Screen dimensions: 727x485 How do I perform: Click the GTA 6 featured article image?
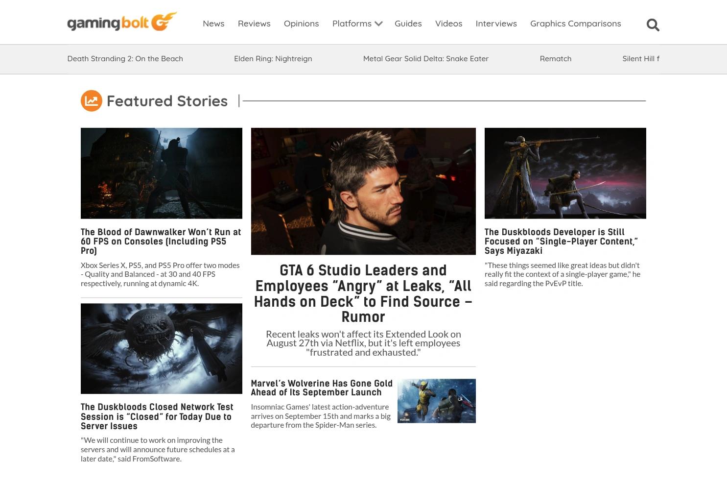click(363, 191)
